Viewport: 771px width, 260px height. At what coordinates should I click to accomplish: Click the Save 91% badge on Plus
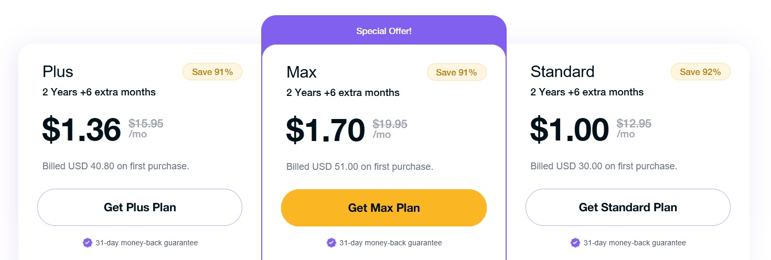[x=212, y=72]
